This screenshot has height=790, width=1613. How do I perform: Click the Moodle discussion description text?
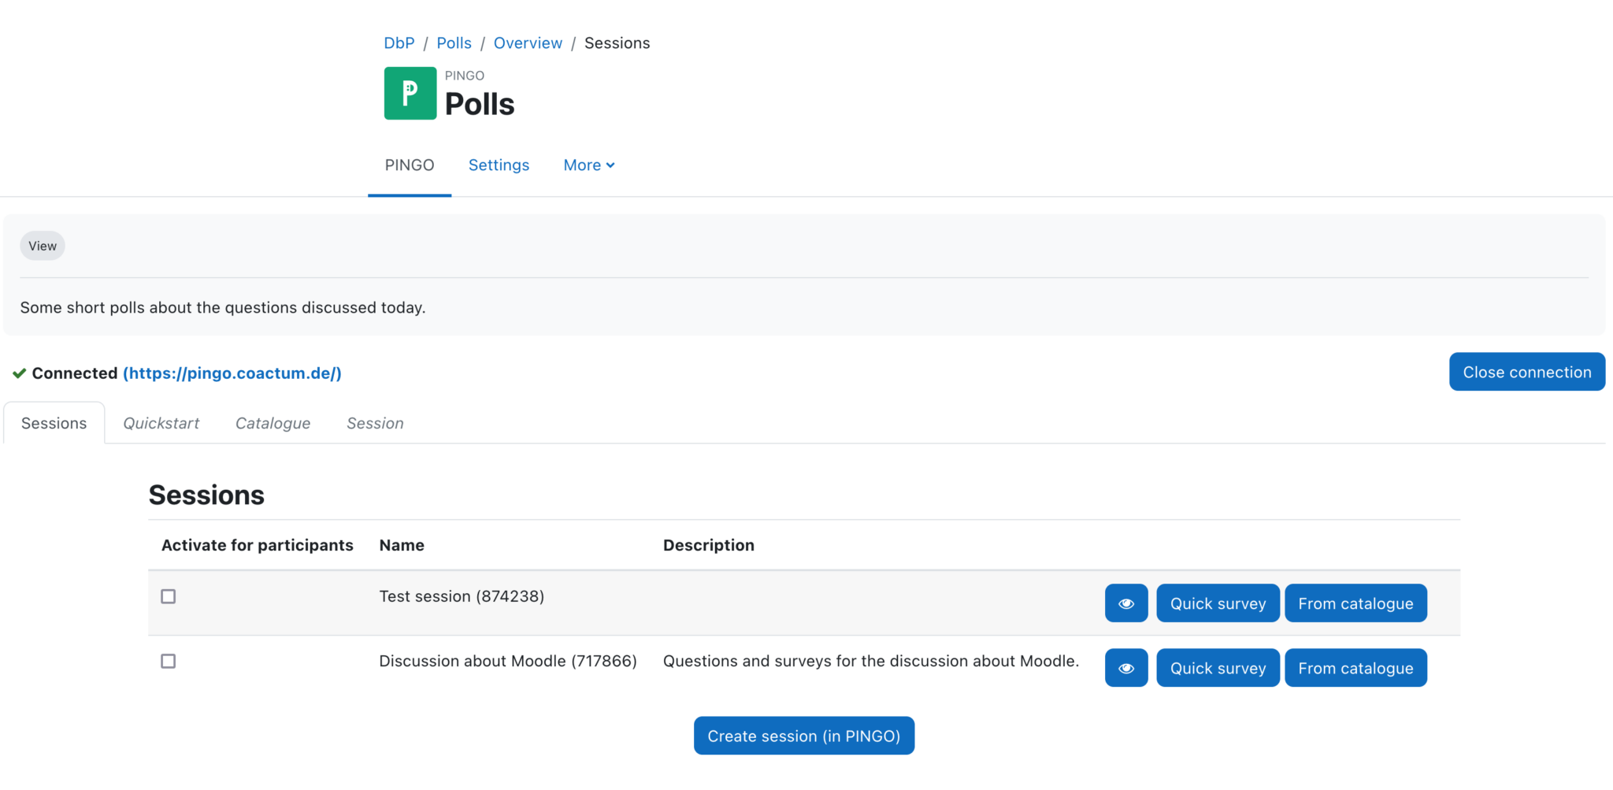[x=871, y=661]
